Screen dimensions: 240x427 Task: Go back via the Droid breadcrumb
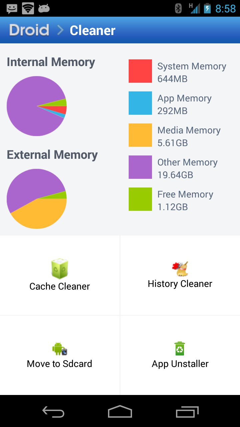(29, 30)
